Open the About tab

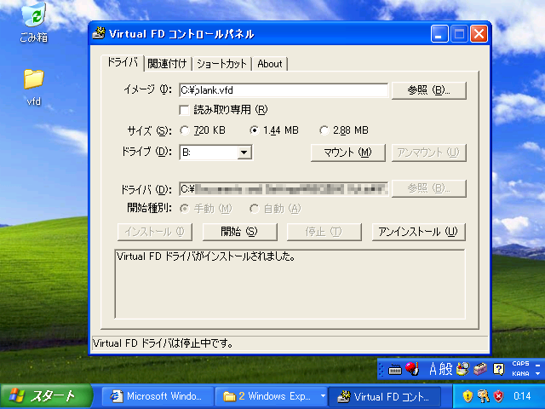270,64
